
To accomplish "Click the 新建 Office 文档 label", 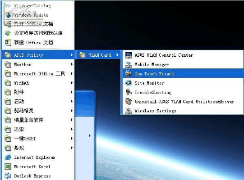I will pos(34,42).
